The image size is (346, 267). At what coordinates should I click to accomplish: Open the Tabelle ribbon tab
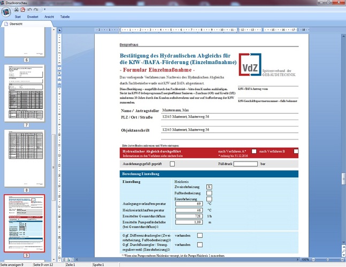[x=65, y=17]
